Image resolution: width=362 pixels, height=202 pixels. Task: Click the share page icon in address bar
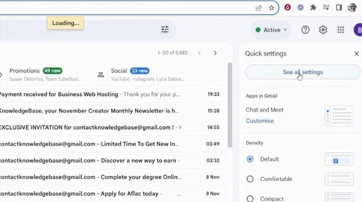259,8
